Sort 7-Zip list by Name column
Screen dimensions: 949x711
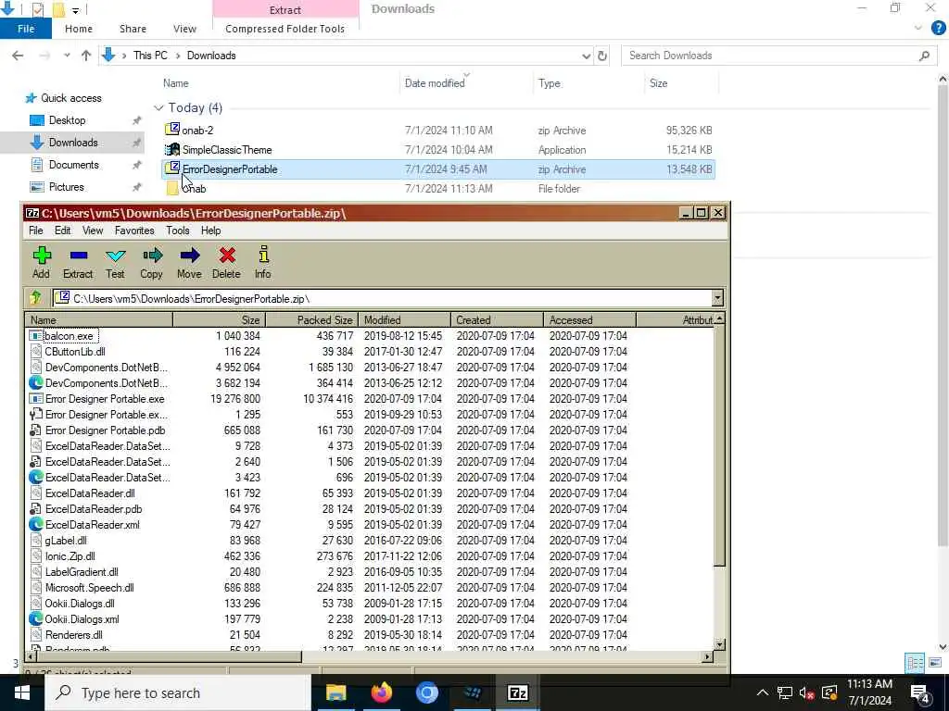click(x=99, y=319)
